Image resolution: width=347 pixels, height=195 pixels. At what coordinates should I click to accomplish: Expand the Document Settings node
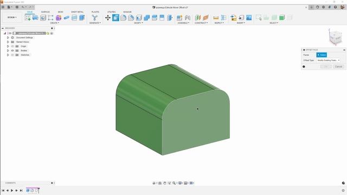click(x=8, y=37)
